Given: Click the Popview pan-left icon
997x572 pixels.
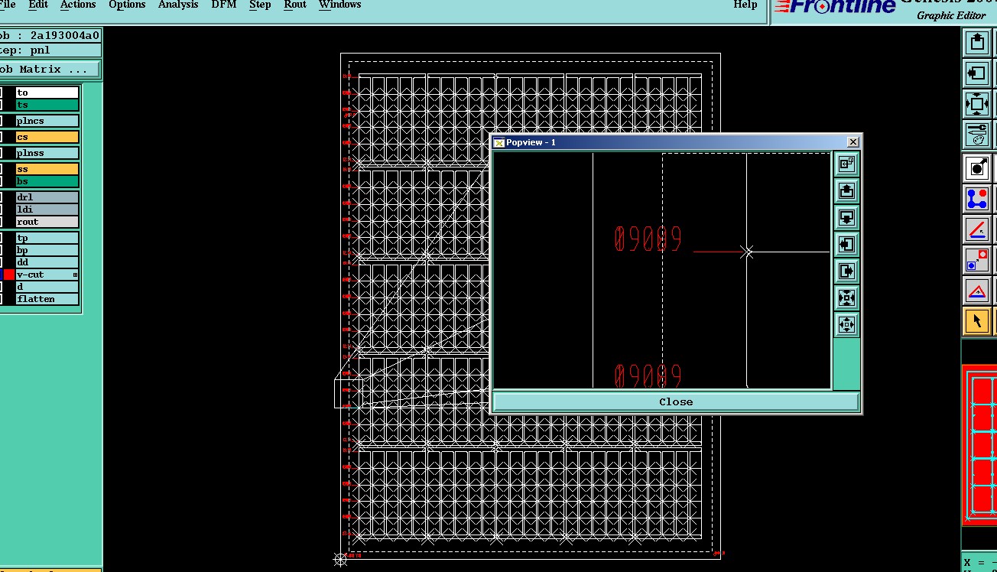Looking at the screenshot, I should tap(846, 244).
